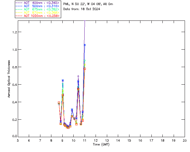Click the 0.8 y-axis tick label
Screen dimensions: 190x152
[x=15, y=67]
